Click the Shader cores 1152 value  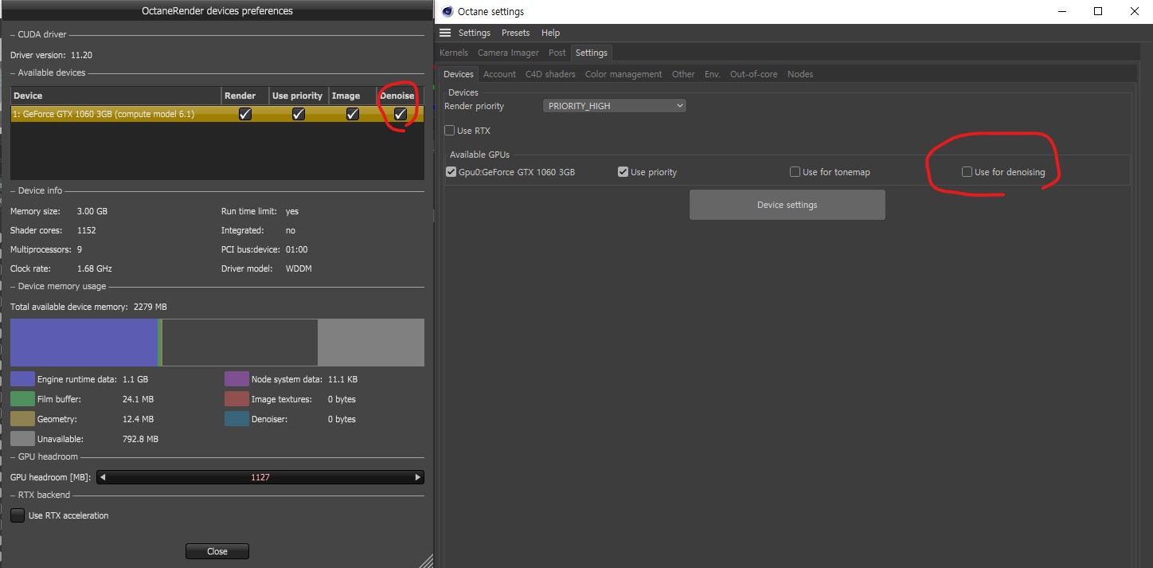(86, 230)
